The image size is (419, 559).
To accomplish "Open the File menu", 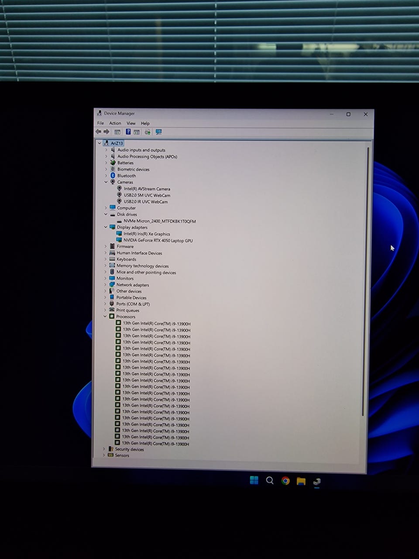I will click(100, 123).
